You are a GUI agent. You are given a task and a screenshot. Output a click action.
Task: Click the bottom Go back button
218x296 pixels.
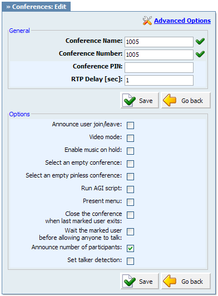click(x=186, y=281)
